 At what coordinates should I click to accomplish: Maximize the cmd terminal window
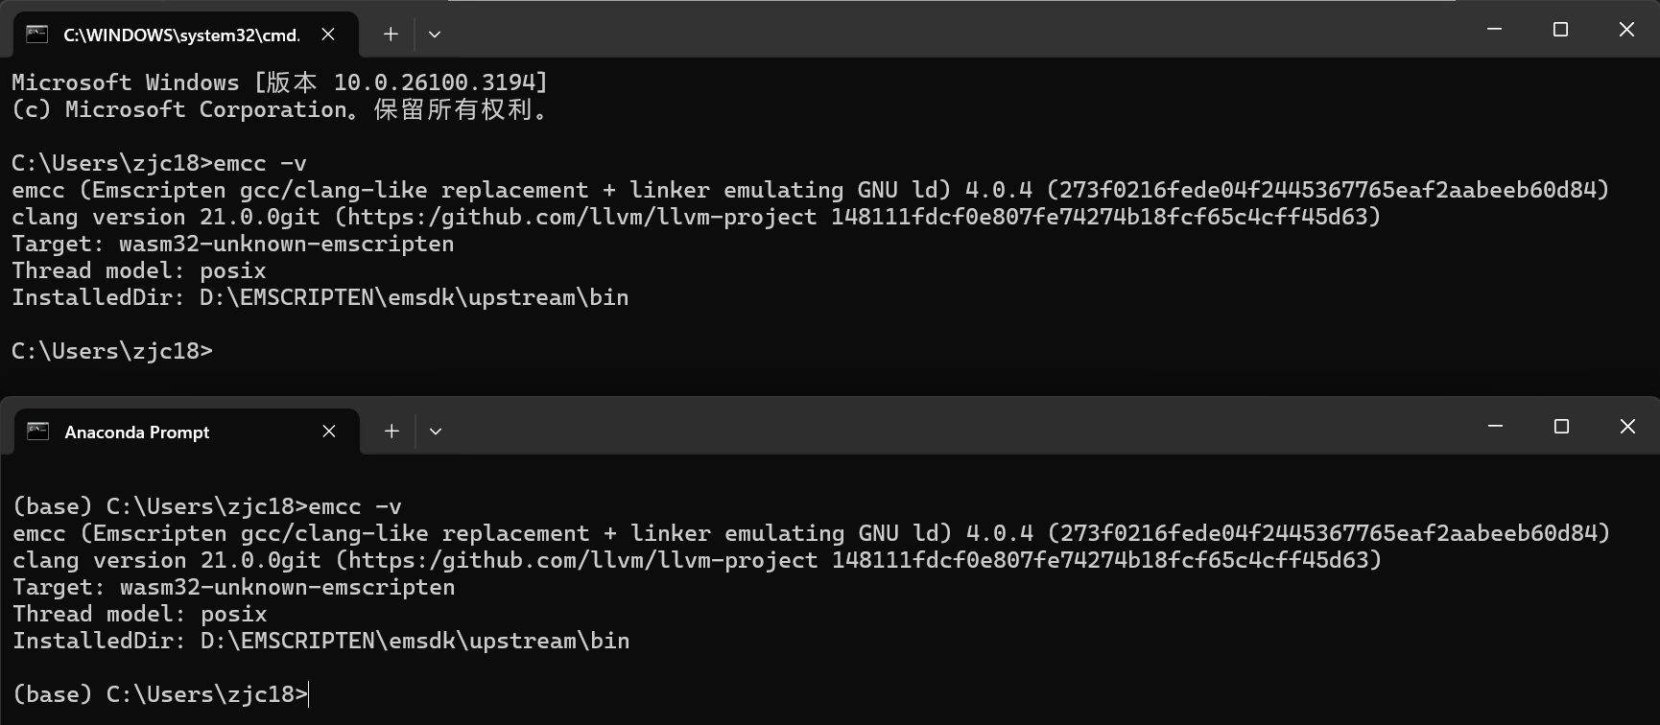pyautogui.click(x=1560, y=30)
